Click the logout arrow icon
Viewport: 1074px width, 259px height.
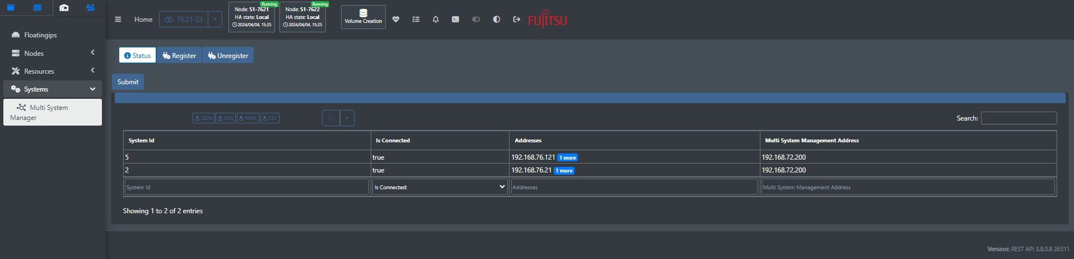pyautogui.click(x=516, y=19)
